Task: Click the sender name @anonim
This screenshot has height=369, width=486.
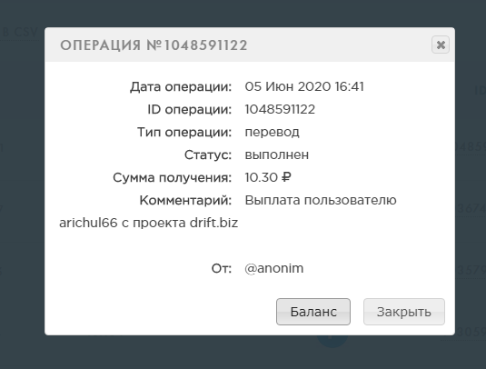Action: pyautogui.click(x=274, y=268)
